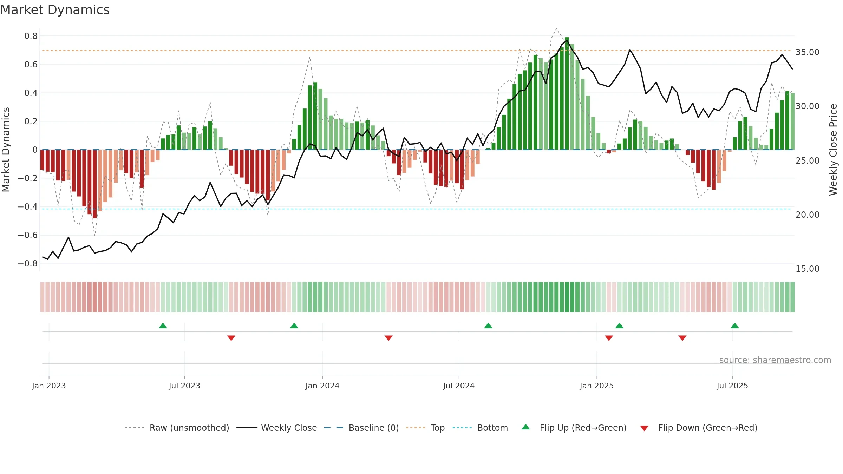Screen dimensions: 843x474
Task: Click the Bottom legend entry
Action: click(480, 428)
